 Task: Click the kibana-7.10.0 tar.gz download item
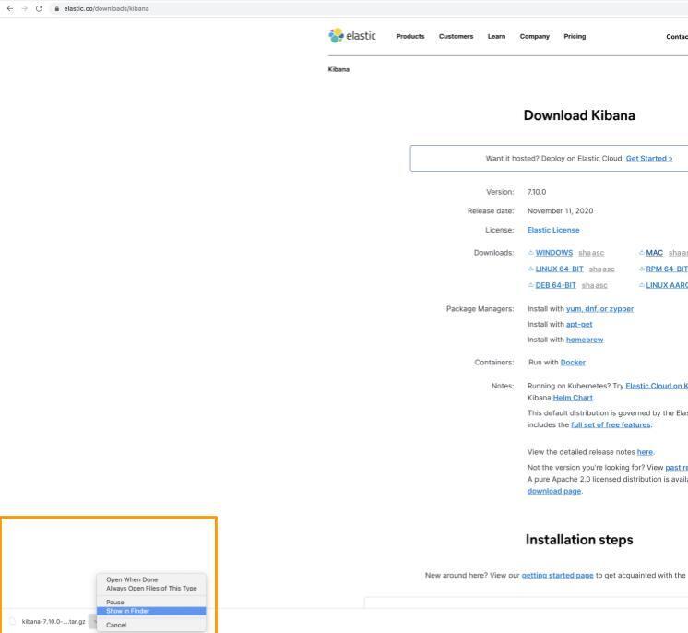coord(53,622)
